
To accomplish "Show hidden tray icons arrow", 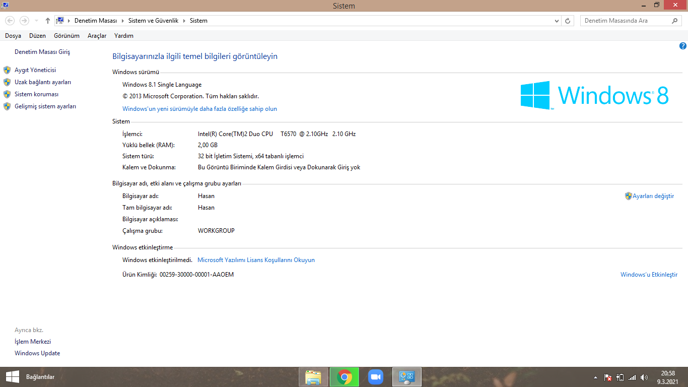I will pos(596,377).
